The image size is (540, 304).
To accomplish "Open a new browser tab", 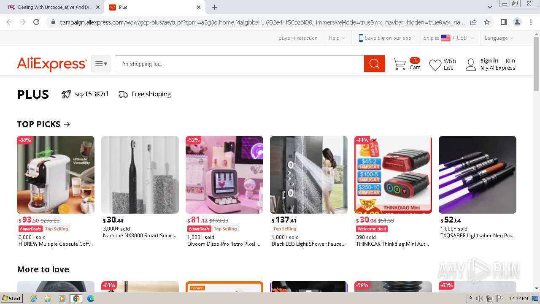I will tap(215, 7).
